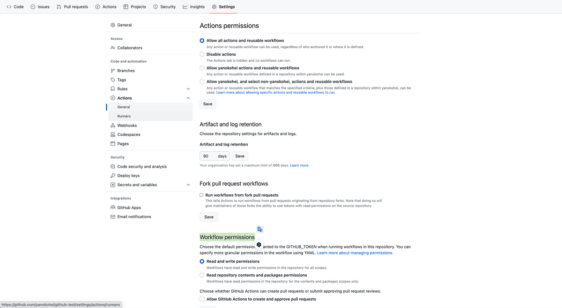The width and height of the screenshot is (562, 308).
Task: Open Codespaces from the sidebar icon
Action: point(112,134)
